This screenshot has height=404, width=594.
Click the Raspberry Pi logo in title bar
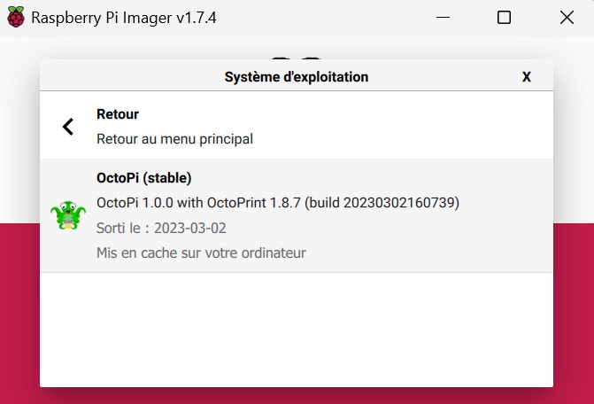tap(16, 18)
